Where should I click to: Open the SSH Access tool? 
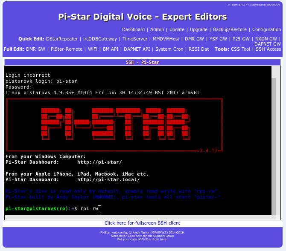pyautogui.click(x=268, y=49)
